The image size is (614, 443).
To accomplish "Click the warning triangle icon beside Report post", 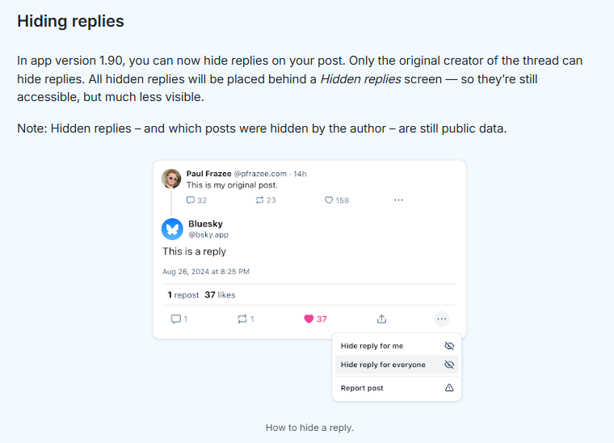I will [x=449, y=388].
